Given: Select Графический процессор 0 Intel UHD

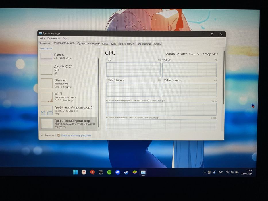Looking at the screenshot, I should (68, 111).
